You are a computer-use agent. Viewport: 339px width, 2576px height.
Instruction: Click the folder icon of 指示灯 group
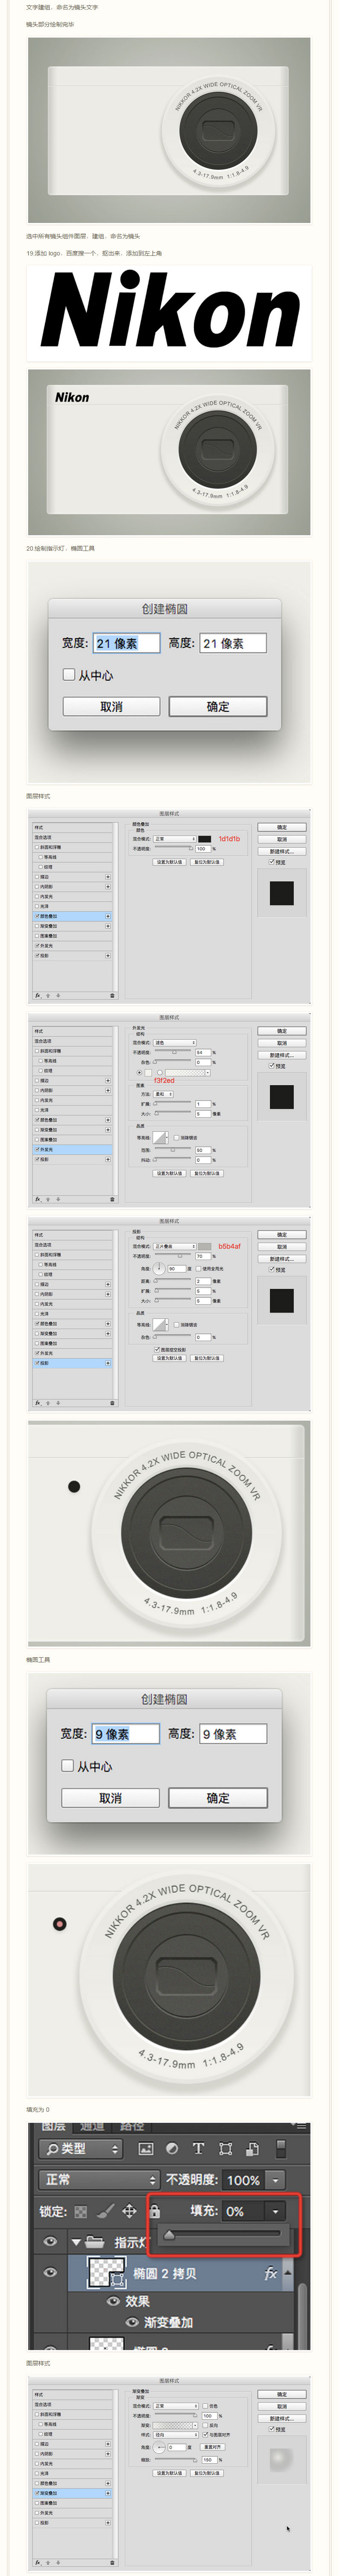click(x=96, y=2242)
